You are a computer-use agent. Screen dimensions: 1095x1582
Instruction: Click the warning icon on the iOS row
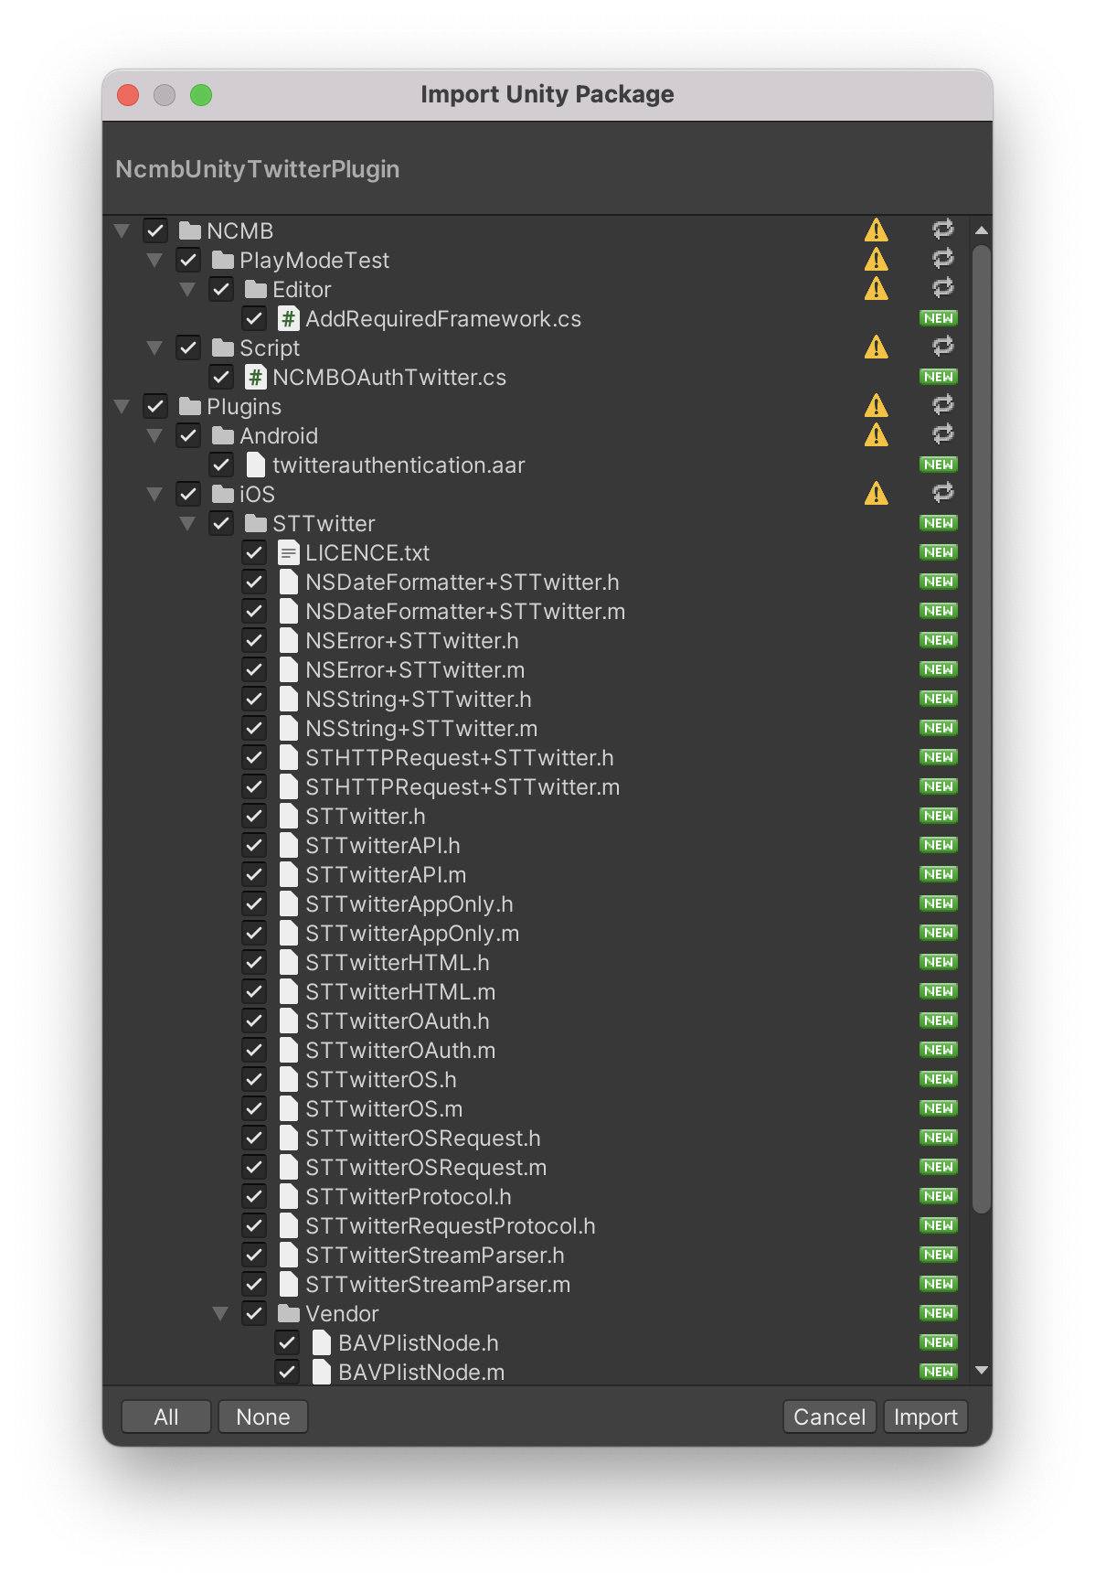[876, 494]
